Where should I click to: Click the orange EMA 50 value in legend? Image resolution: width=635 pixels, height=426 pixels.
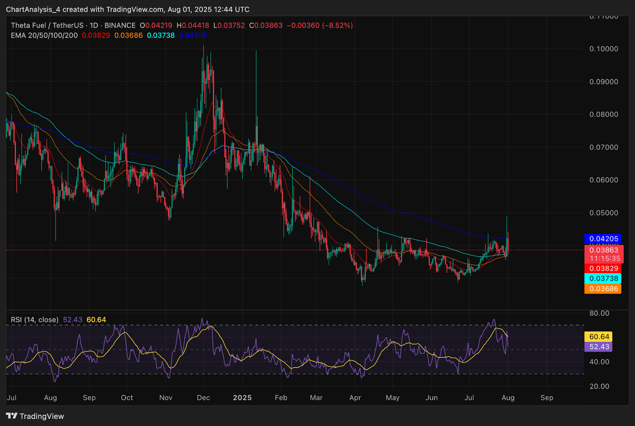[x=129, y=35]
